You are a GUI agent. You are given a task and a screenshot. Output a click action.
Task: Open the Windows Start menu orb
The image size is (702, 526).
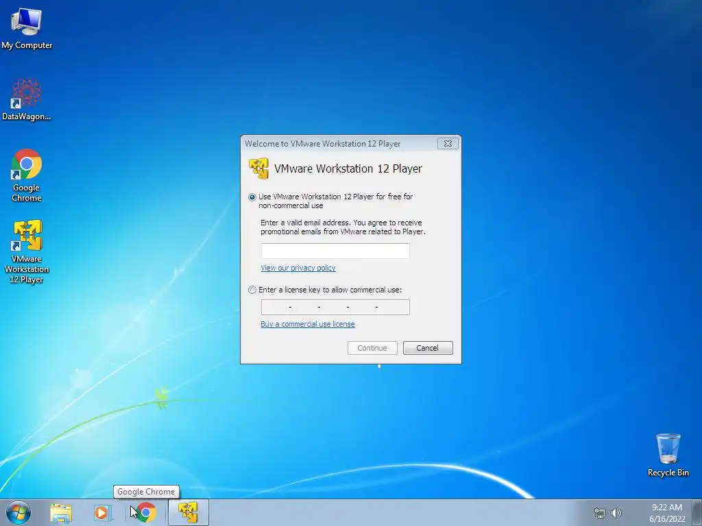(x=19, y=512)
